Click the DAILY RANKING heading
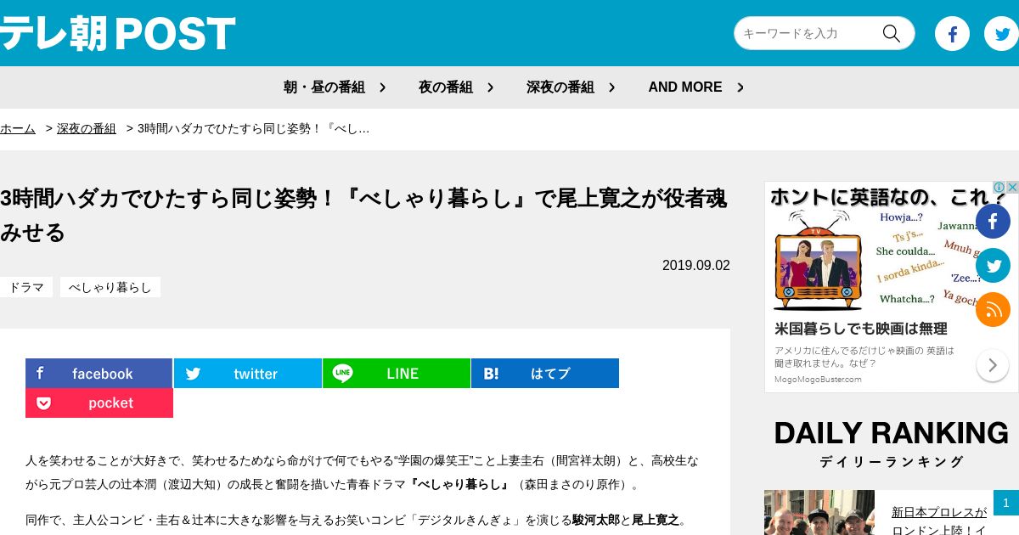 (892, 433)
